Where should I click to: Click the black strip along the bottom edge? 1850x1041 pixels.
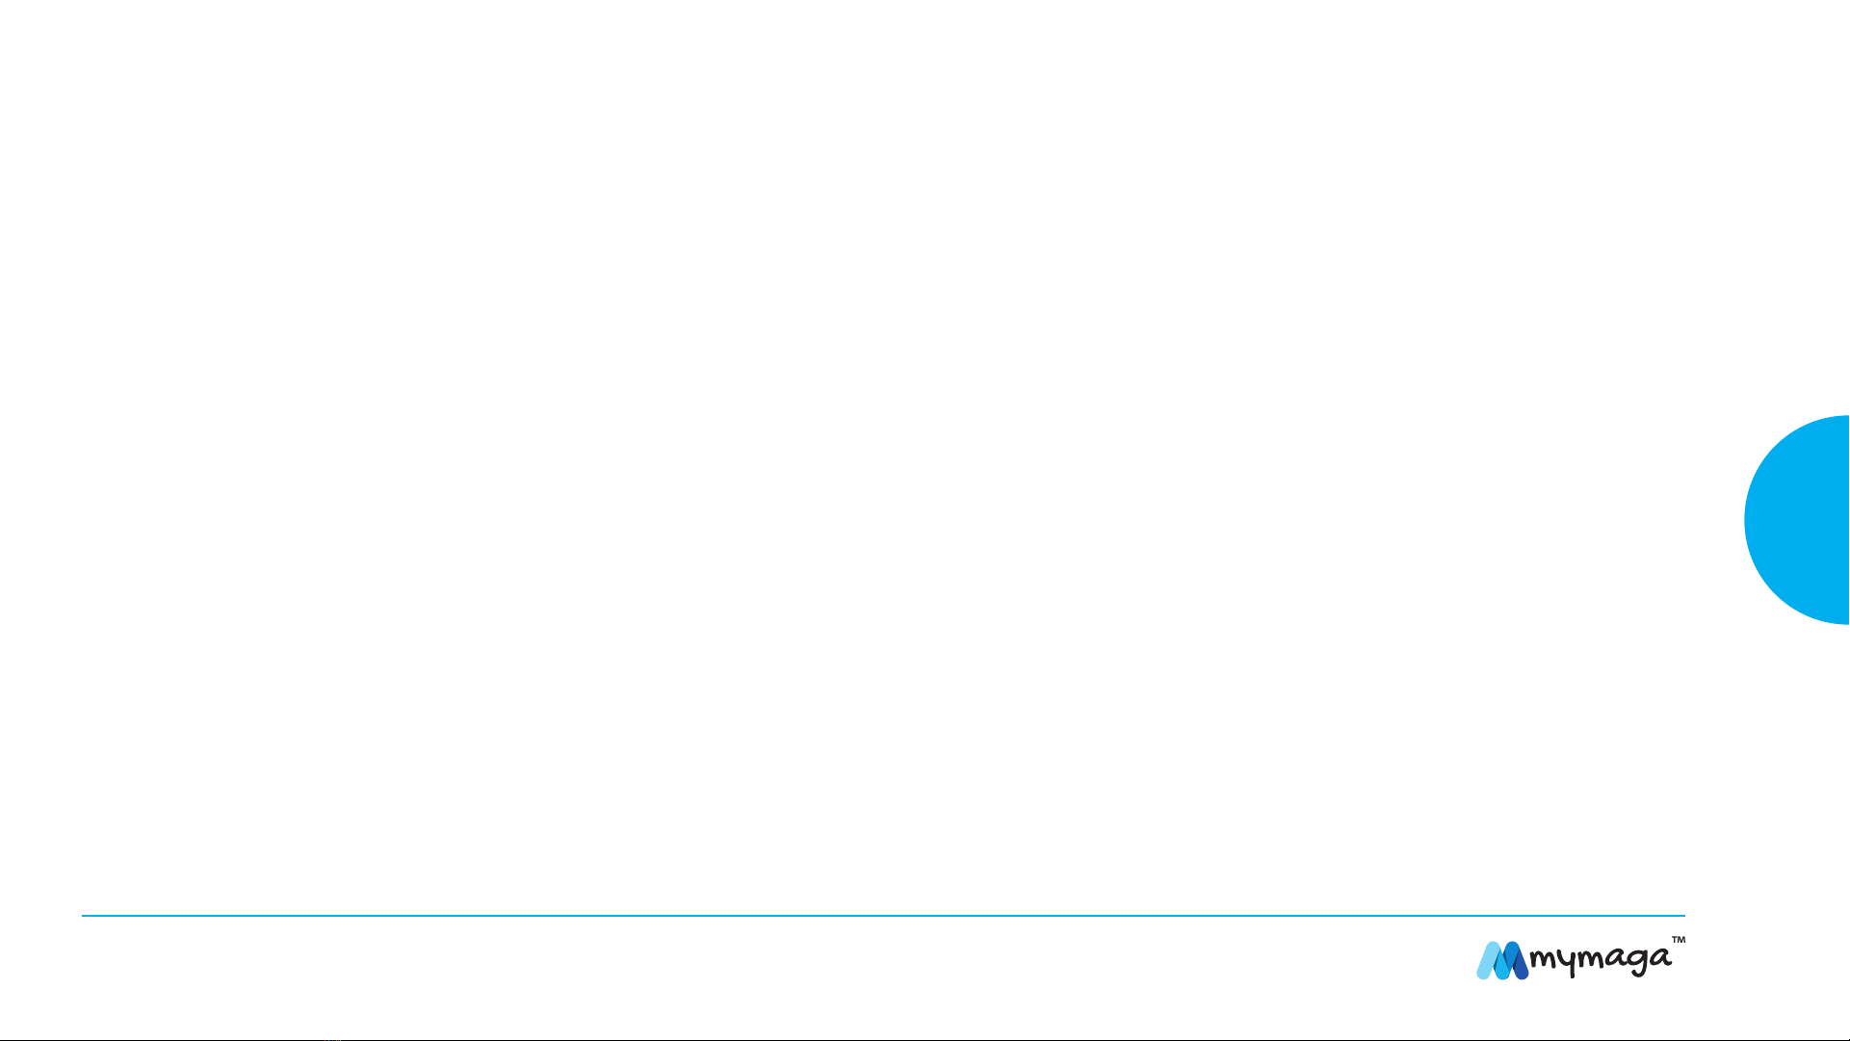click(x=925, y=1039)
